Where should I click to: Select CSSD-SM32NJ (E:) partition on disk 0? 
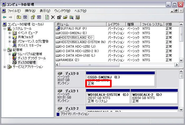120,79
